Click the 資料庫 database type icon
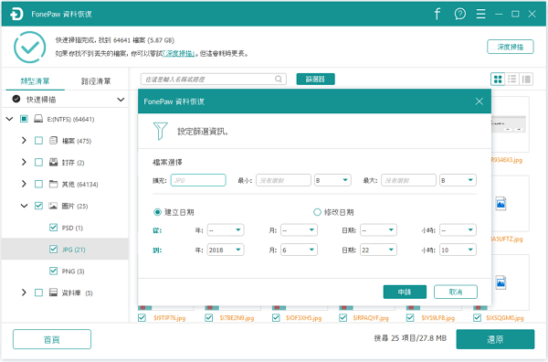The image size is (548, 362). pos(53,293)
